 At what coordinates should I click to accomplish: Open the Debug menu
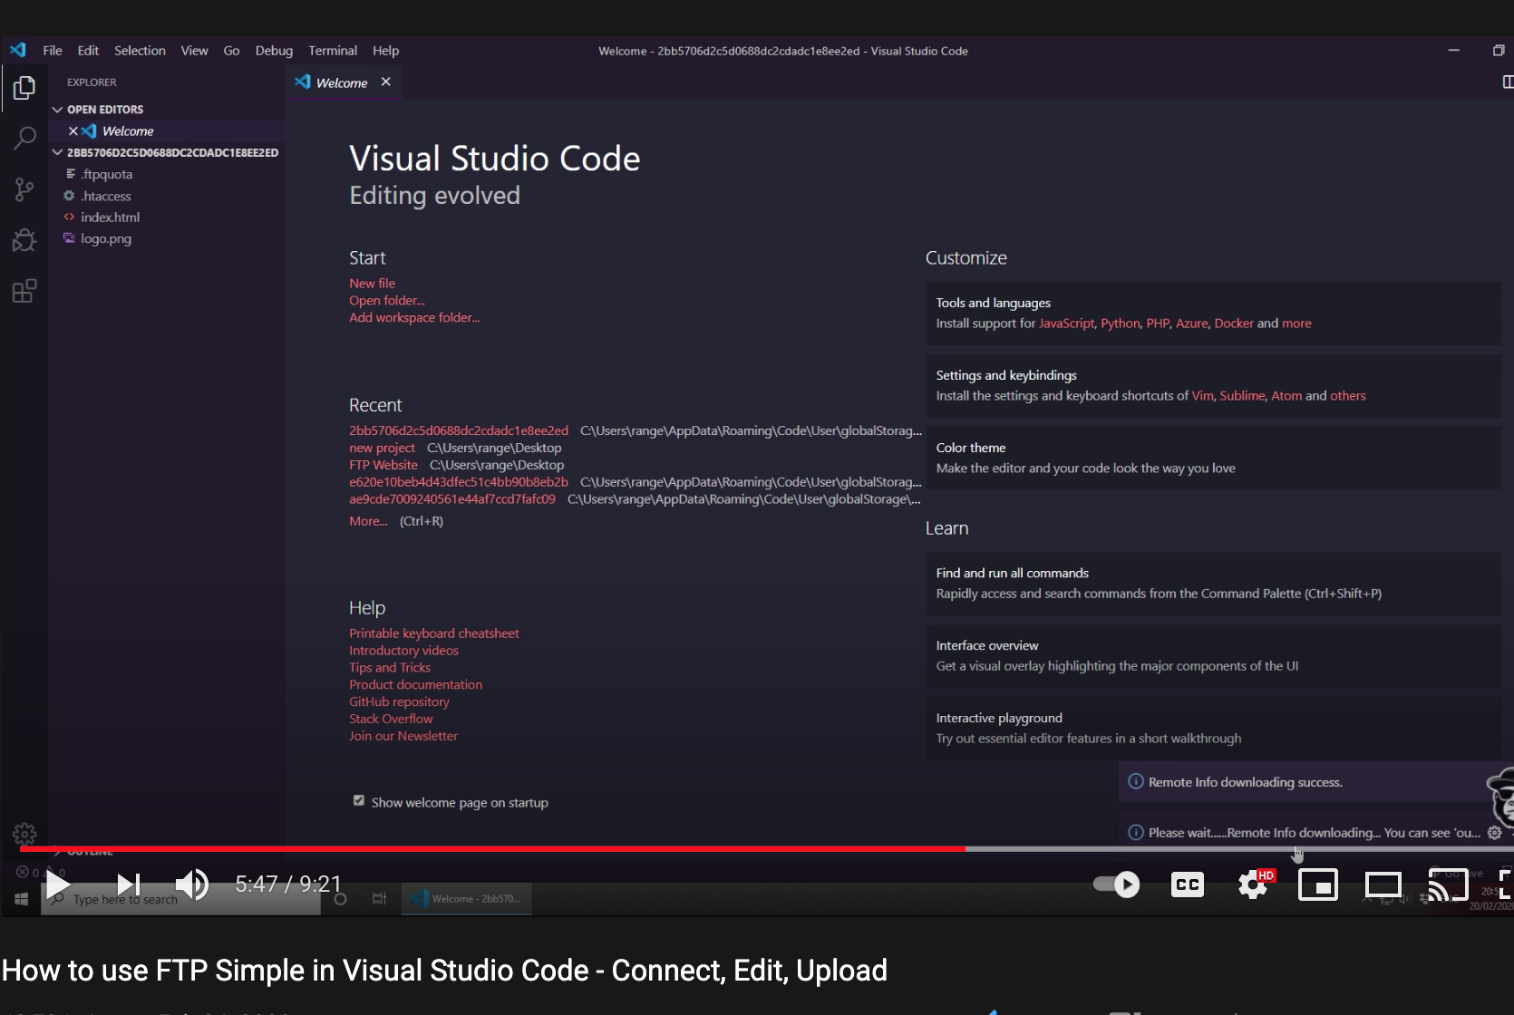click(274, 51)
